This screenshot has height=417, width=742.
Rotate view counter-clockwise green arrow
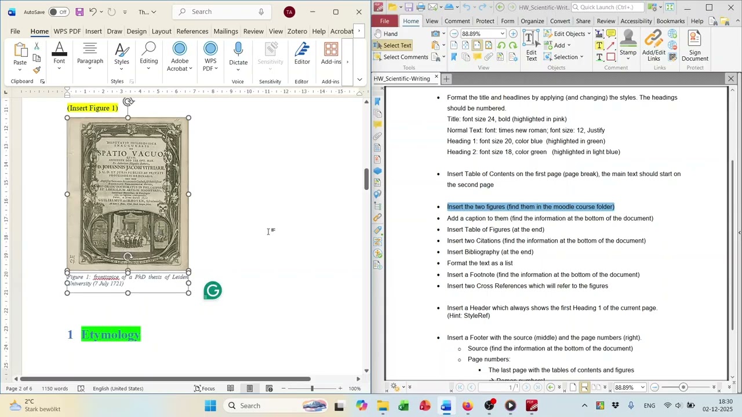pyautogui.click(x=501, y=45)
